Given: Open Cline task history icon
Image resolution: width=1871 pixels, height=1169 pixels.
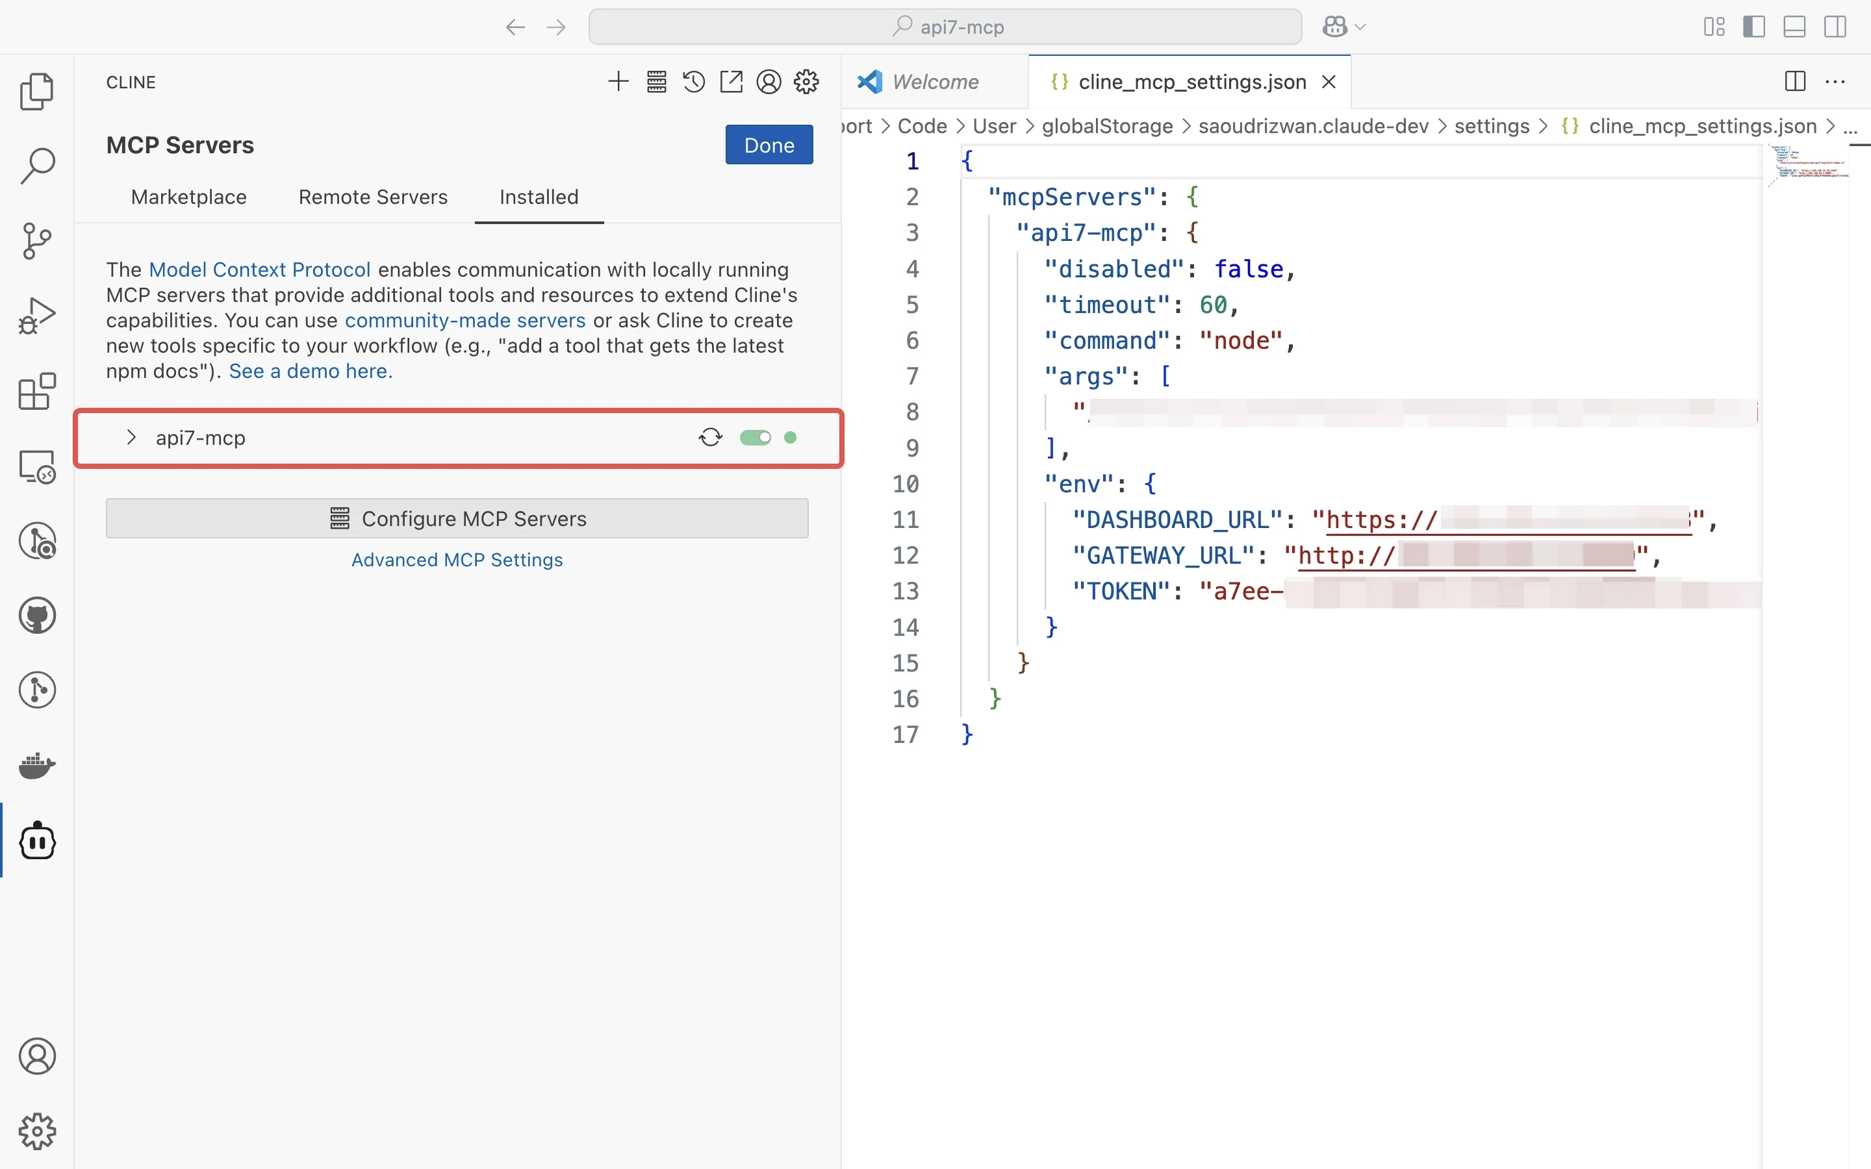Looking at the screenshot, I should (694, 81).
